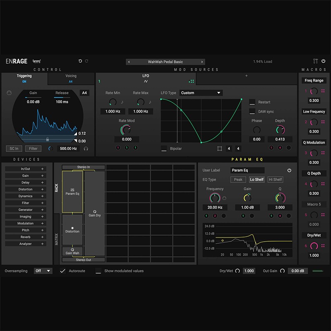Image resolution: width=331 pixels, height=331 pixels.
Task: Adjust the Rate Mod knob
Action: click(x=126, y=130)
